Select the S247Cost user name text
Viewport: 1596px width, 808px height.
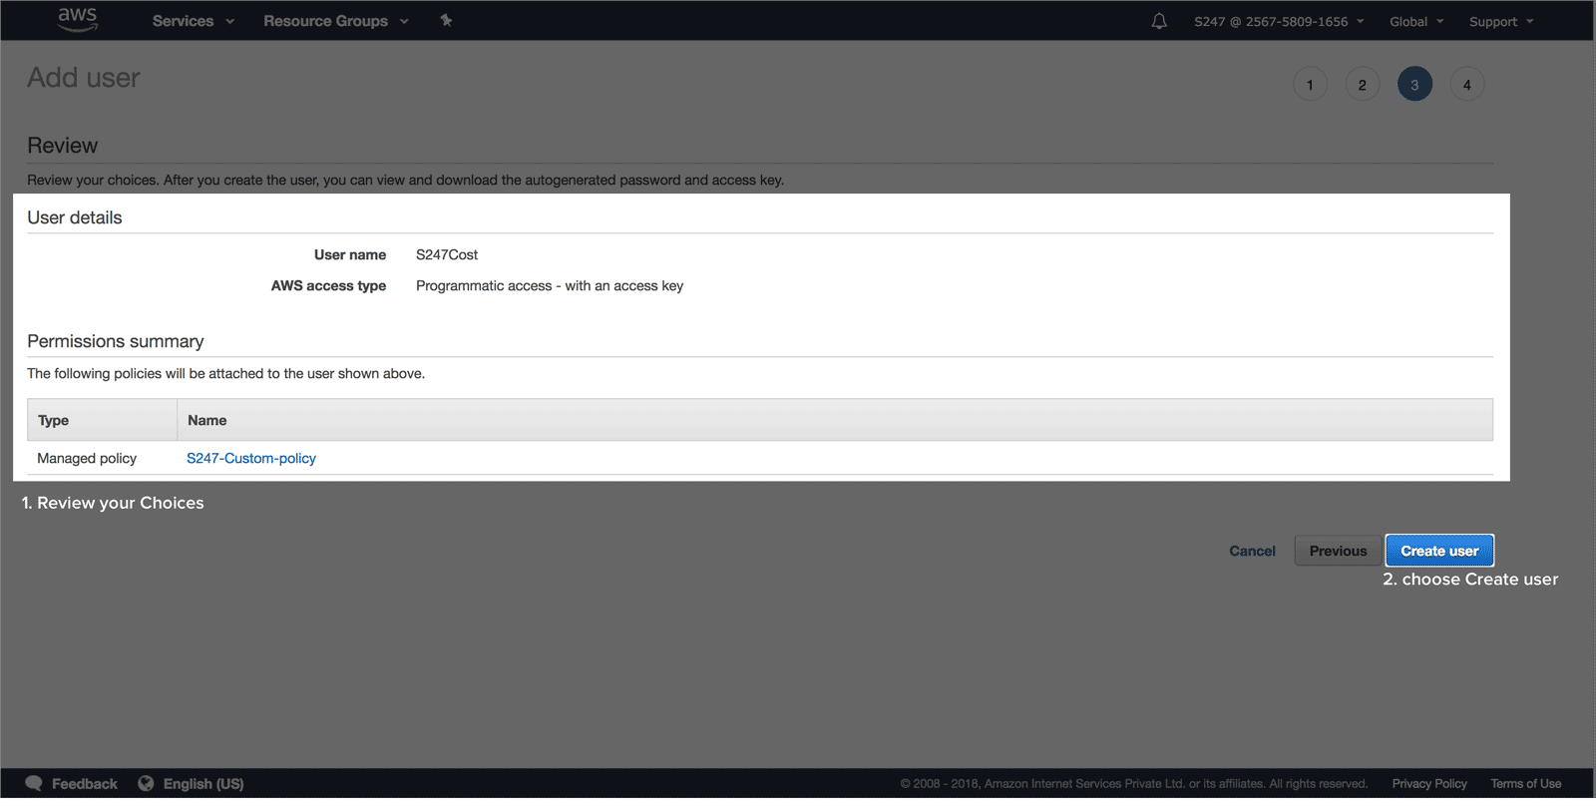[x=447, y=254]
